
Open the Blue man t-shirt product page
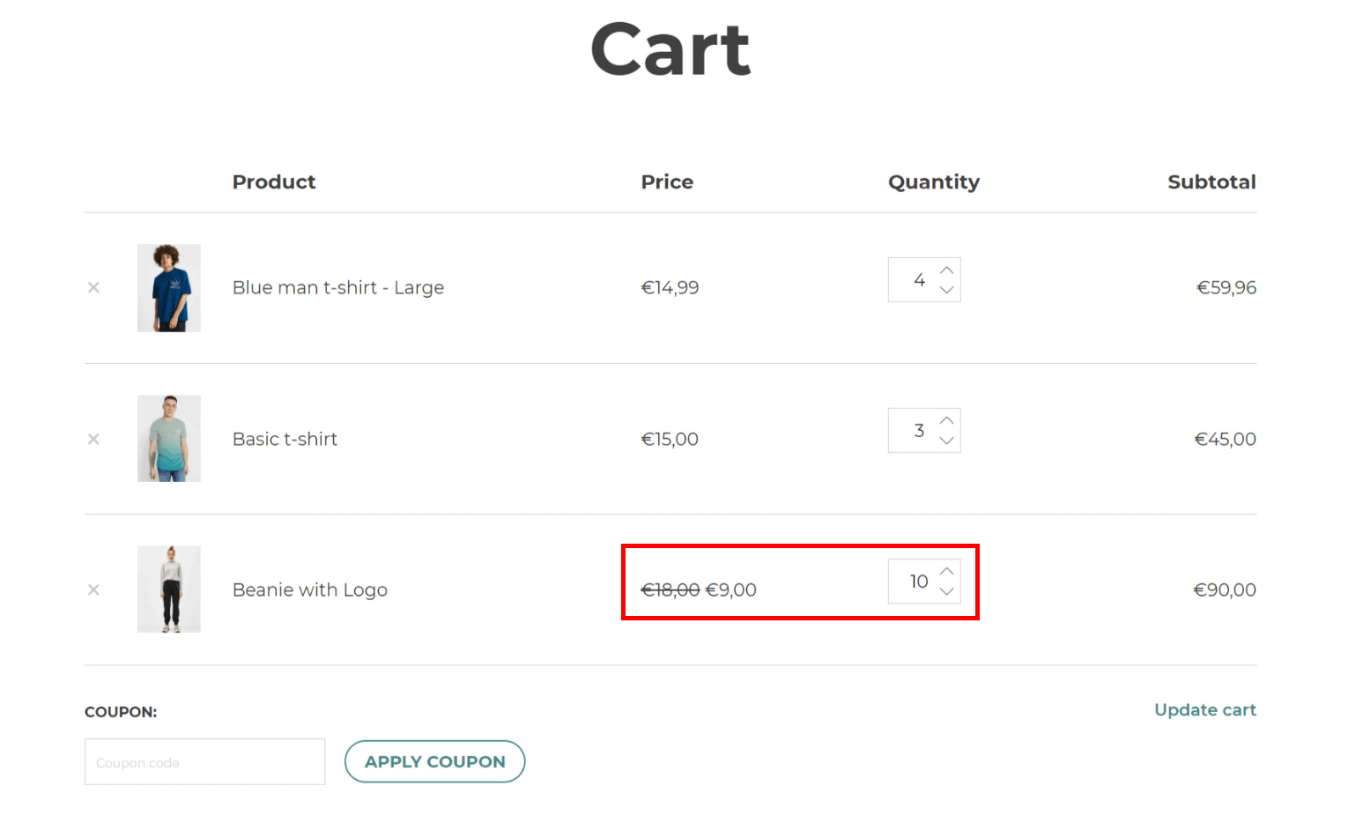(337, 287)
